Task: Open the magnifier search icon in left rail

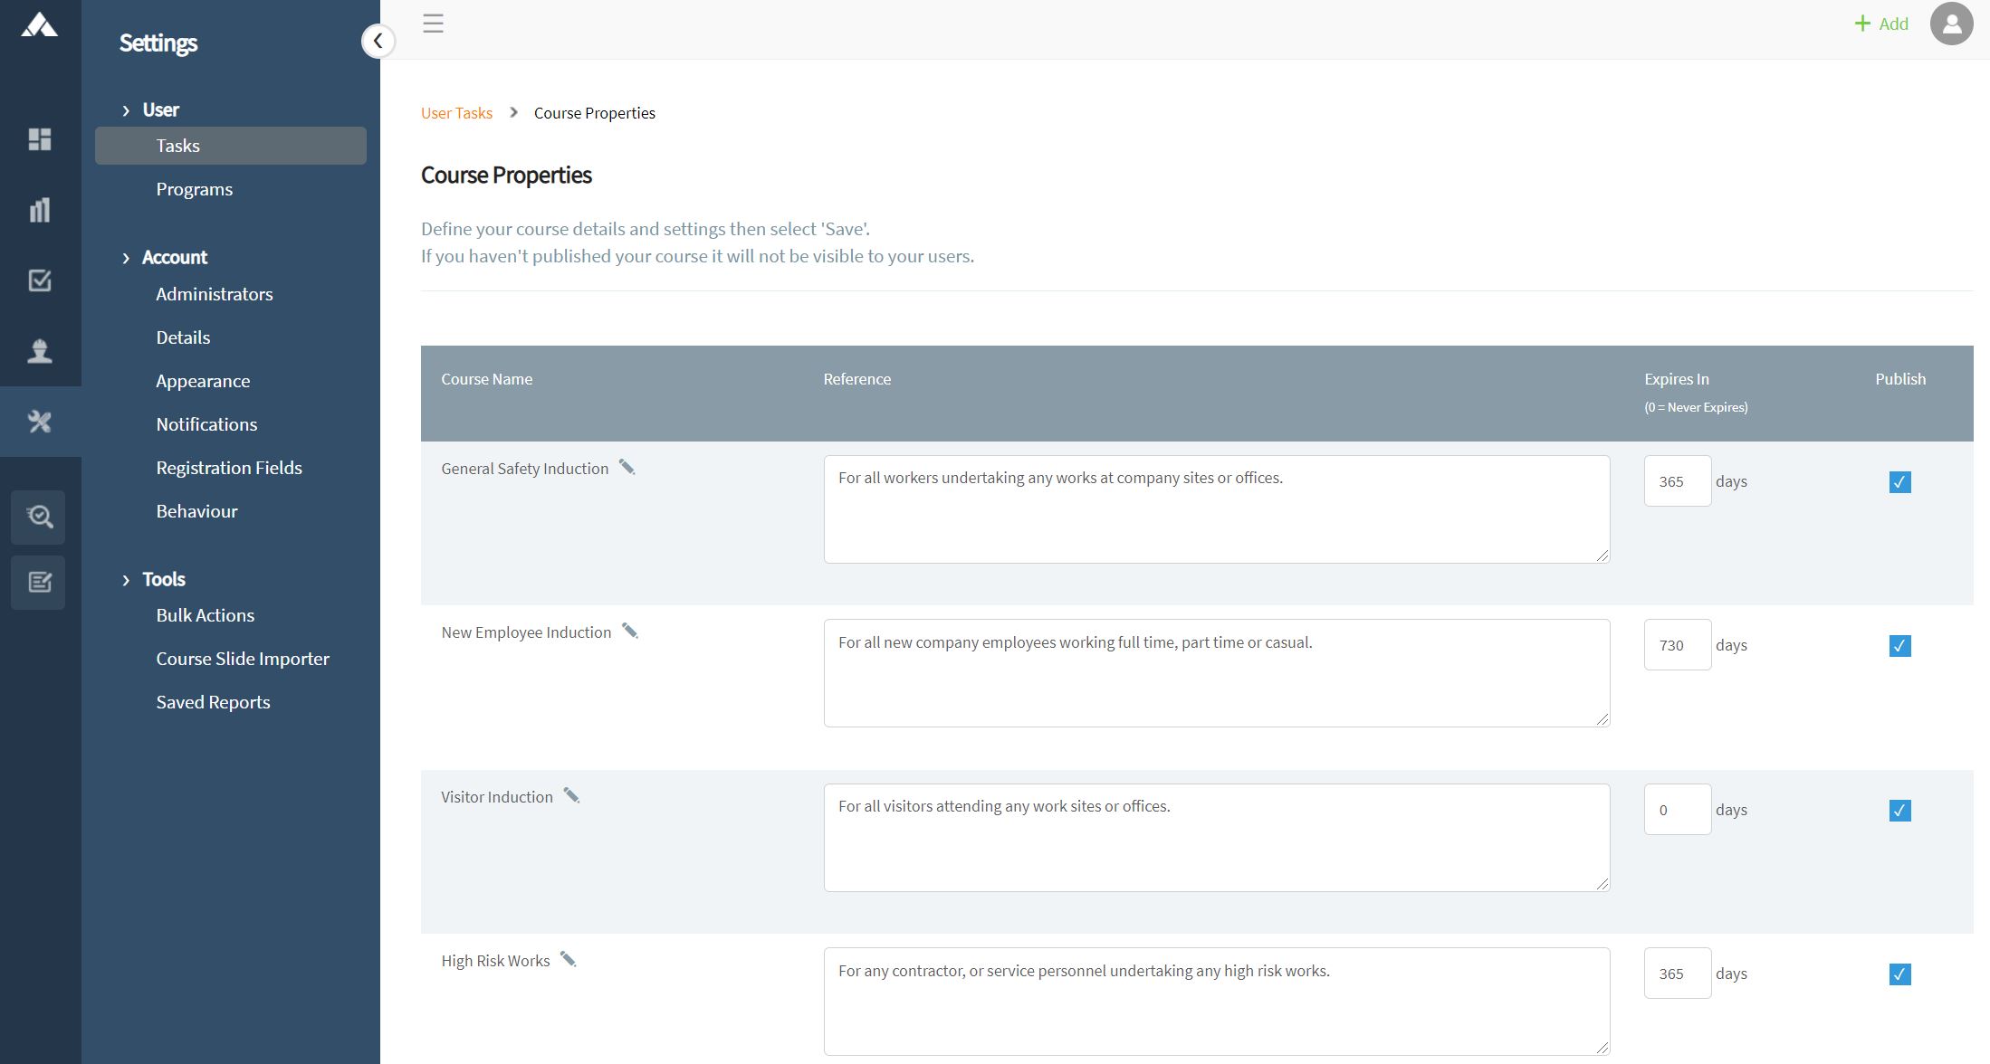Action: 38,517
